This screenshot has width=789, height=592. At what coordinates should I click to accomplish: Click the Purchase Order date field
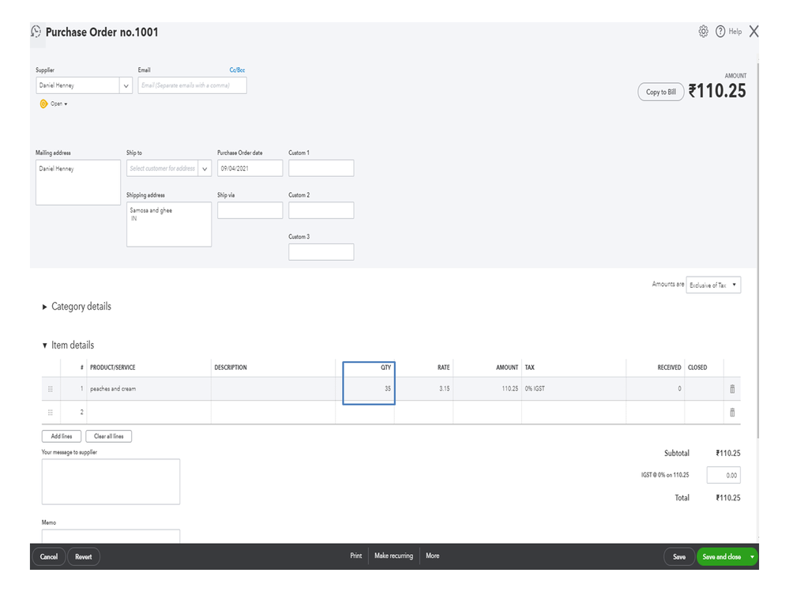point(250,168)
